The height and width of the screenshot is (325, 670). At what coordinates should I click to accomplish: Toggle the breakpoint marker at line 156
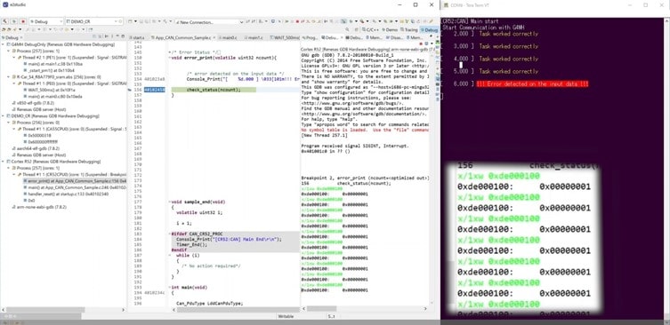tap(130, 90)
